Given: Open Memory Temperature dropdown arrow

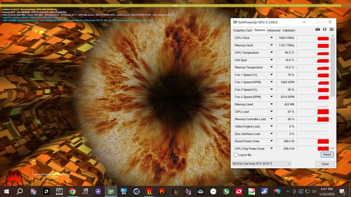Looking at the screenshot, I should 271,67.
